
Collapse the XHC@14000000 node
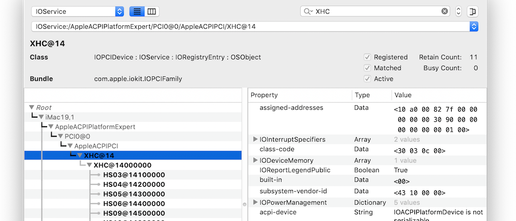[x=89, y=165]
